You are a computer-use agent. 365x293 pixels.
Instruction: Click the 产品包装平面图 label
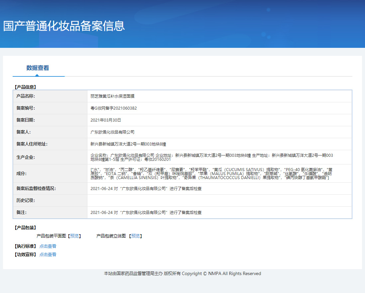pos(52,236)
